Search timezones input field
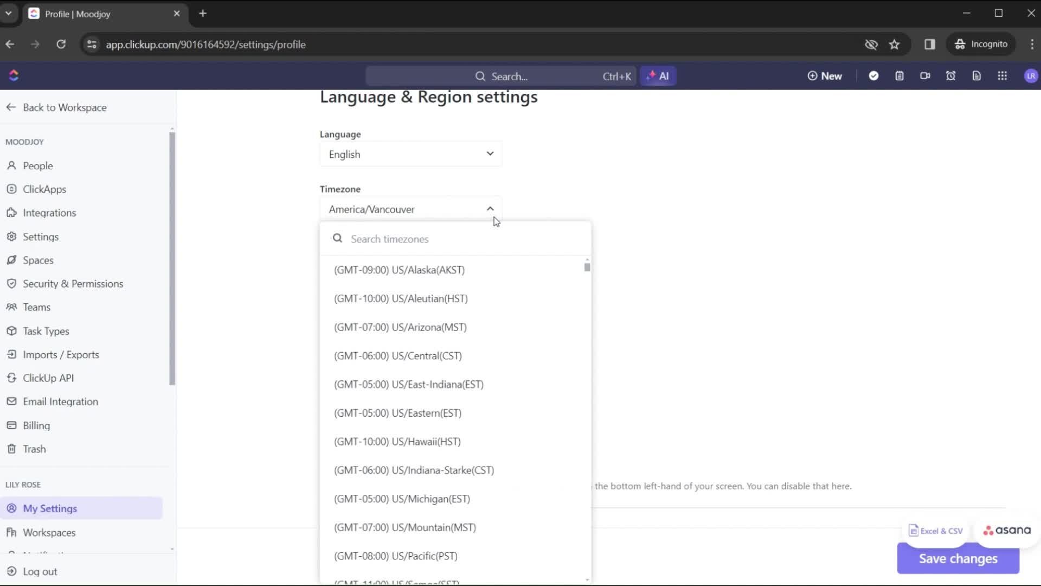This screenshot has width=1041, height=586. point(457,238)
